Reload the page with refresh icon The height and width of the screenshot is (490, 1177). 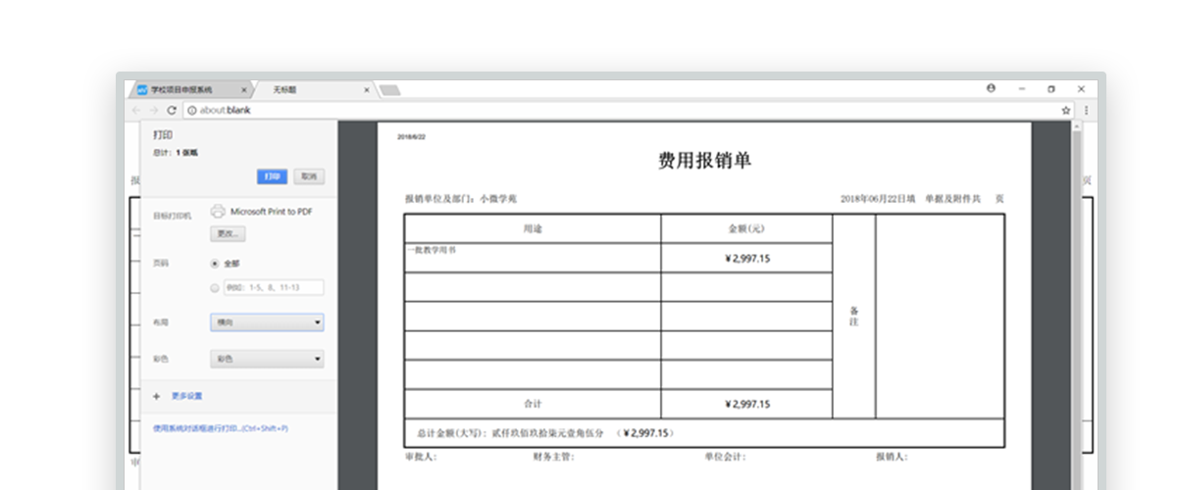[173, 111]
